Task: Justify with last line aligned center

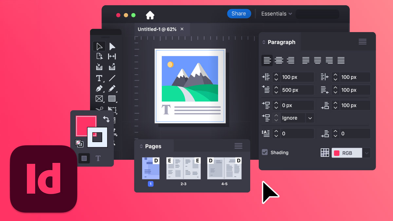Action: [317, 60]
